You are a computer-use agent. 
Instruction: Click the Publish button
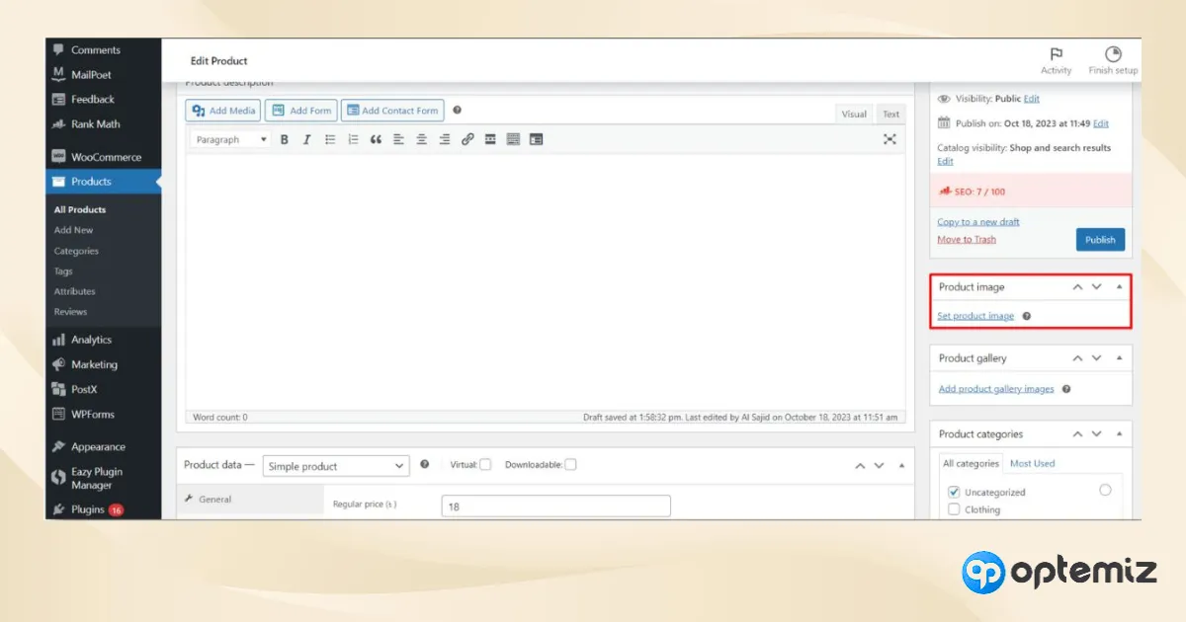(x=1100, y=239)
